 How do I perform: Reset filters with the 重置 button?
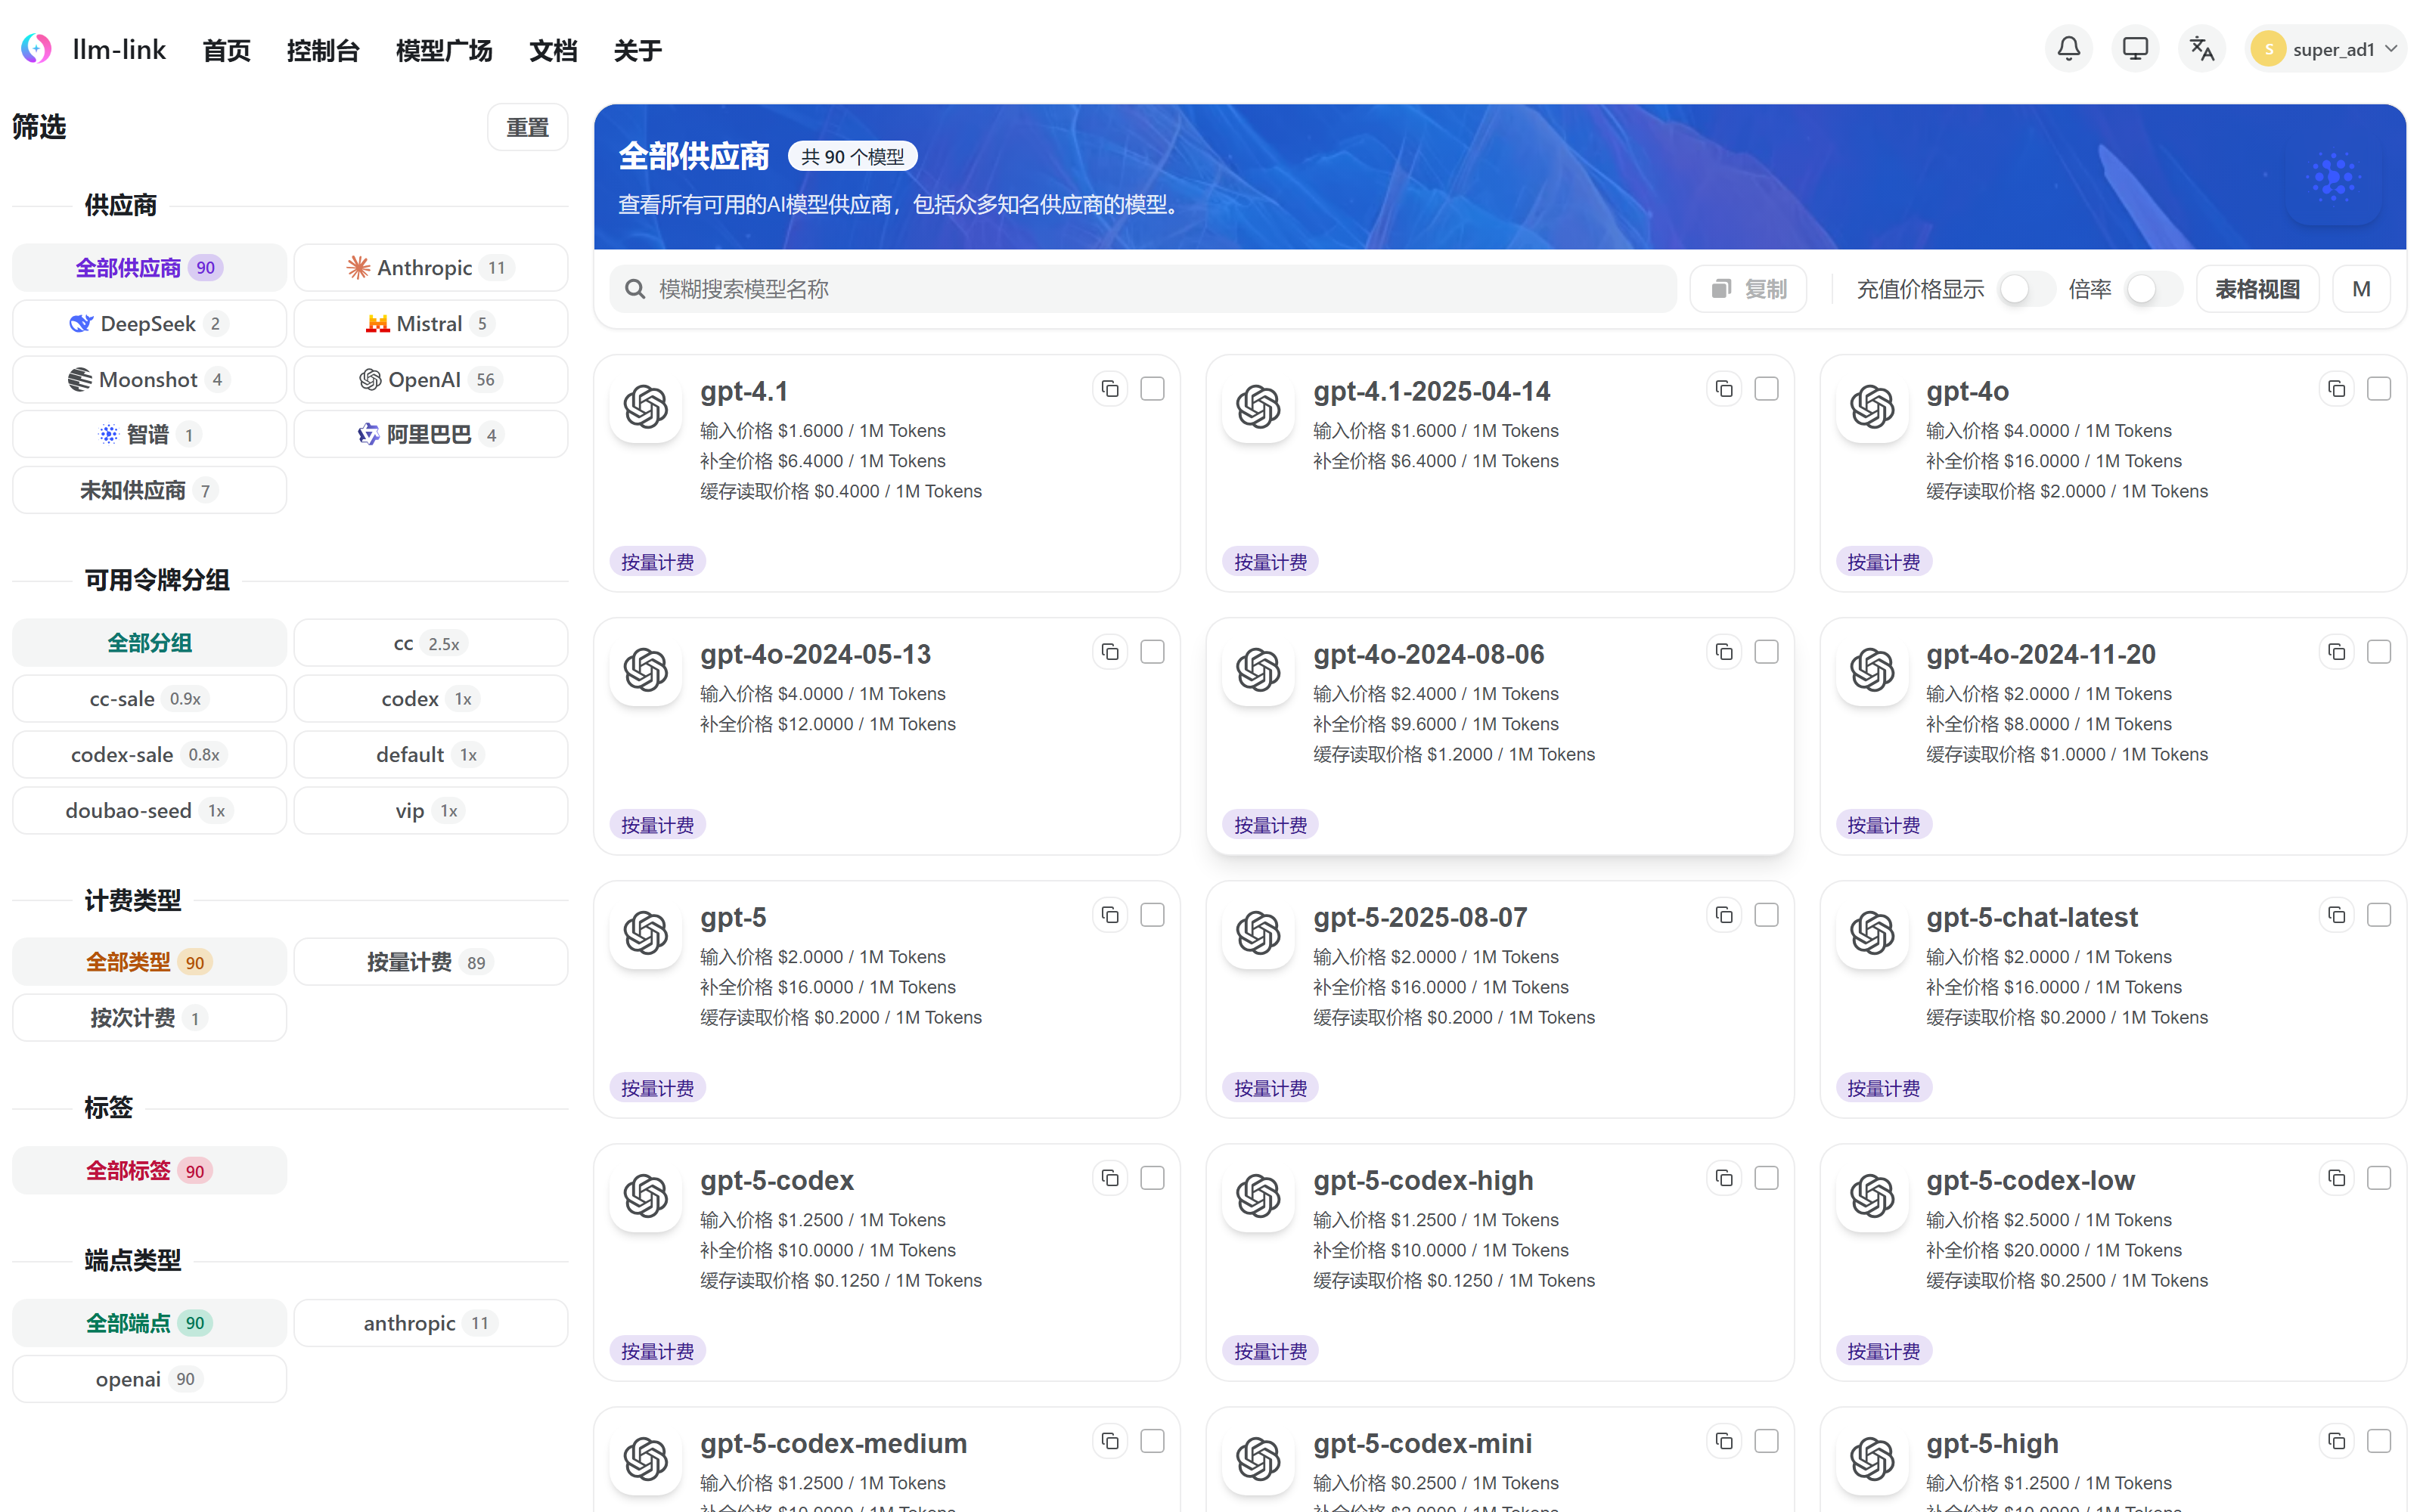527,127
